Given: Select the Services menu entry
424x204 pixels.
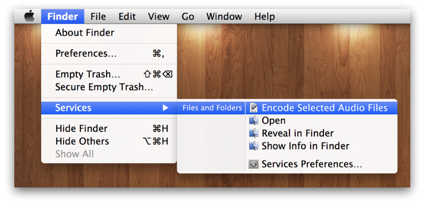Looking at the screenshot, I should click(x=109, y=108).
